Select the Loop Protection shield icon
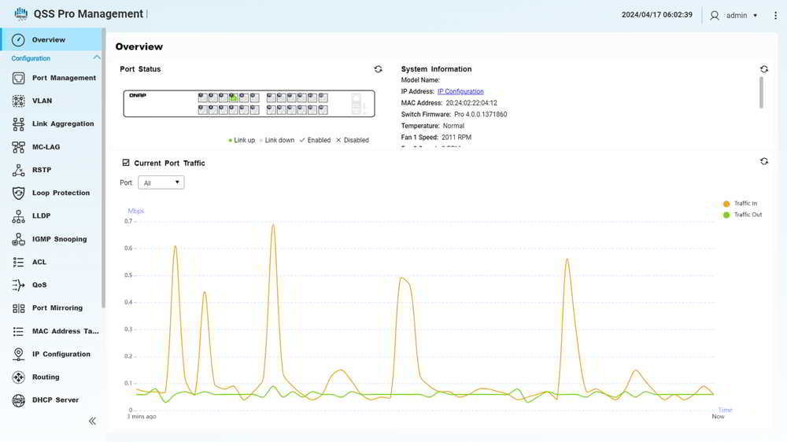Screen dimensions: 787x442 pyautogui.click(x=18, y=193)
